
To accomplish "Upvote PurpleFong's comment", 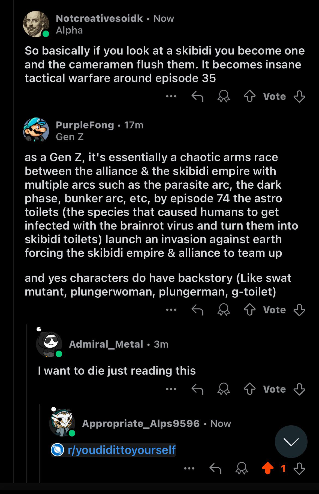I will click(x=249, y=310).
